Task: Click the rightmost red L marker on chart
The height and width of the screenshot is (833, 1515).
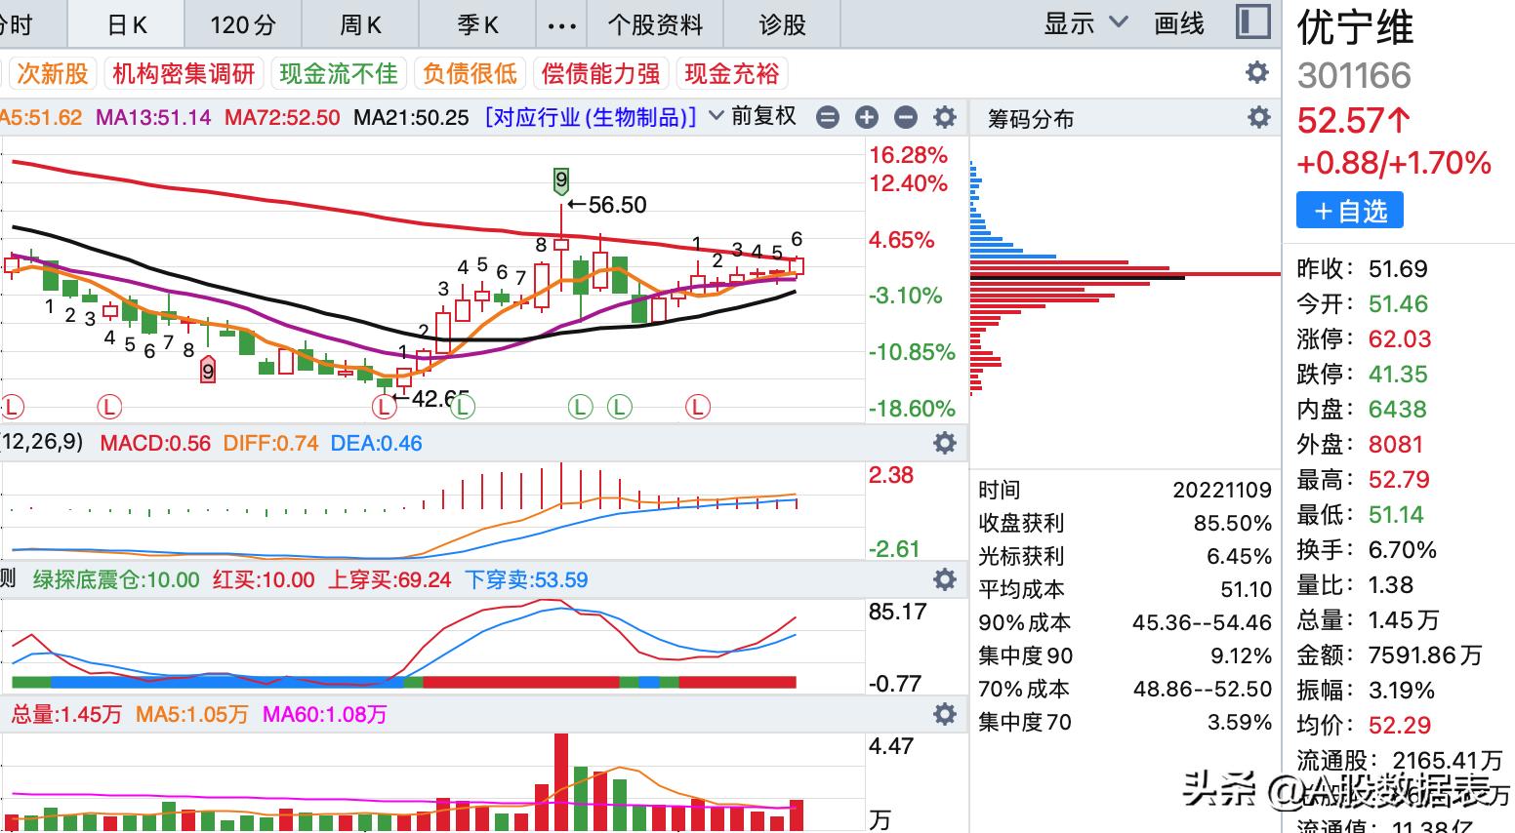Action: (x=697, y=407)
